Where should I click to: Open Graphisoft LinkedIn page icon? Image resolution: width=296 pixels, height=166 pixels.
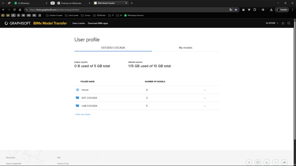click(x=267, y=162)
